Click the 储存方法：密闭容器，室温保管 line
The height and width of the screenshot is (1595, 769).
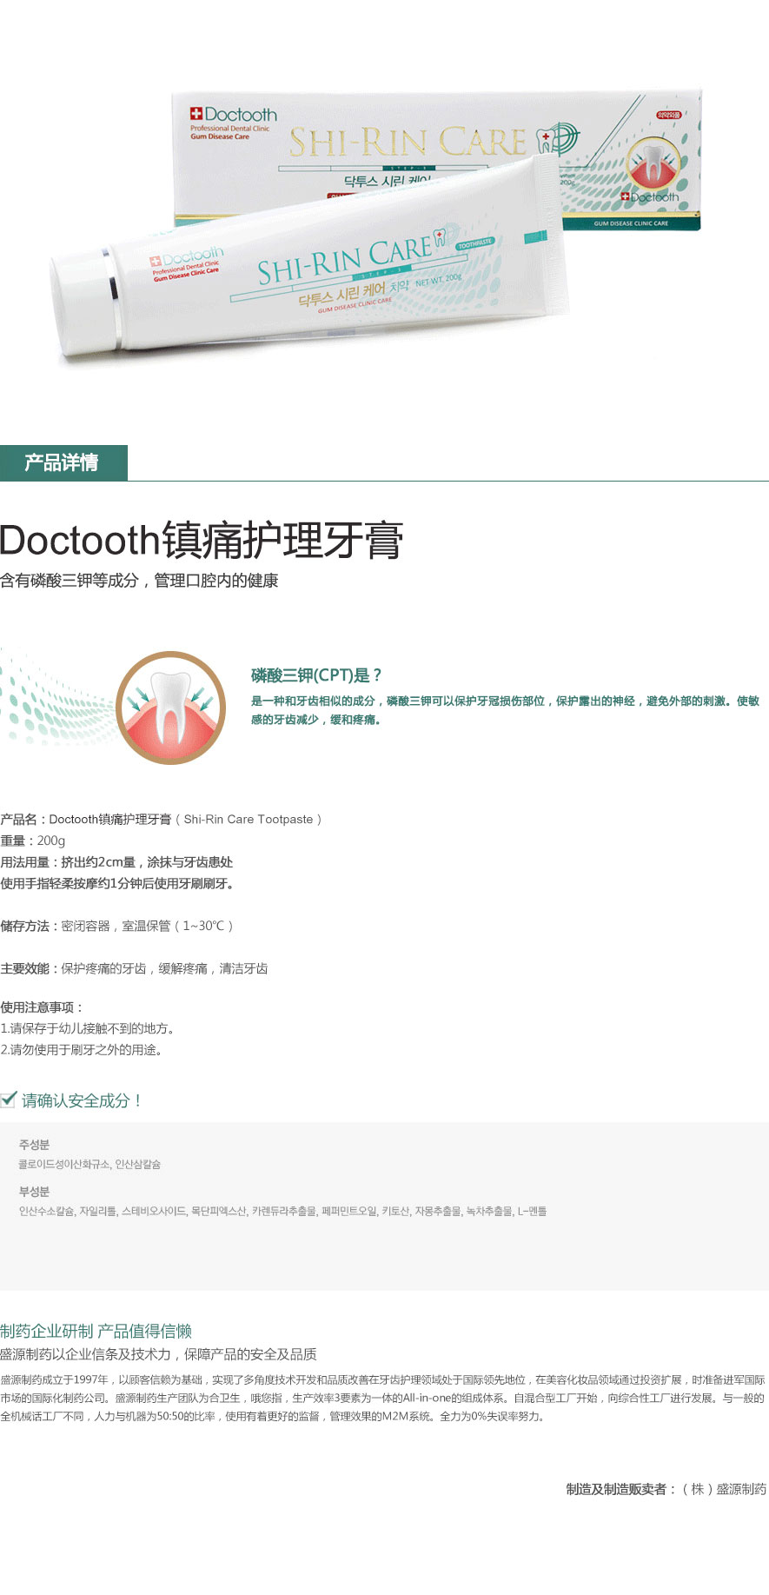(117, 926)
